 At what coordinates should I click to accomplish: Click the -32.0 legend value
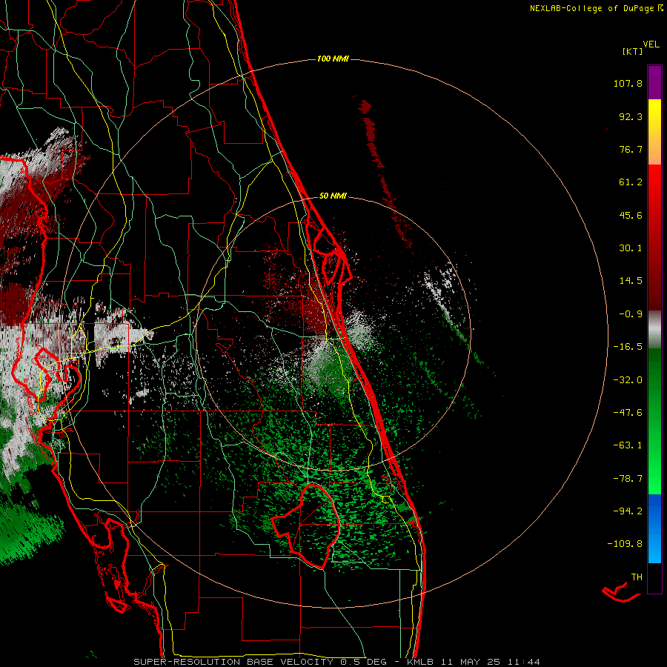pos(628,380)
